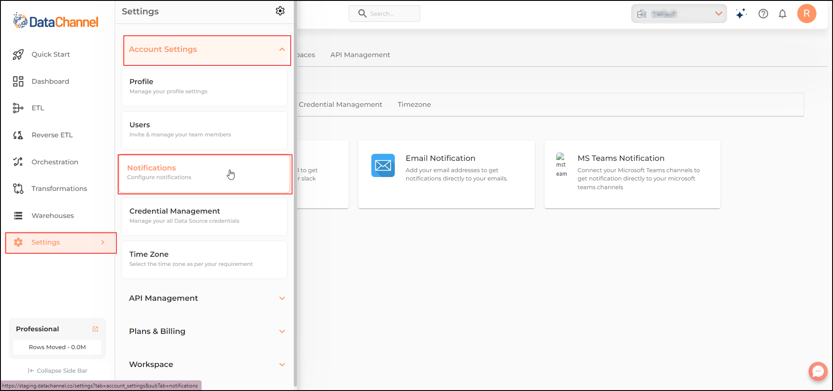833x391 pixels.
Task: Click gear icon in Settings panel header
Action: [x=280, y=11]
